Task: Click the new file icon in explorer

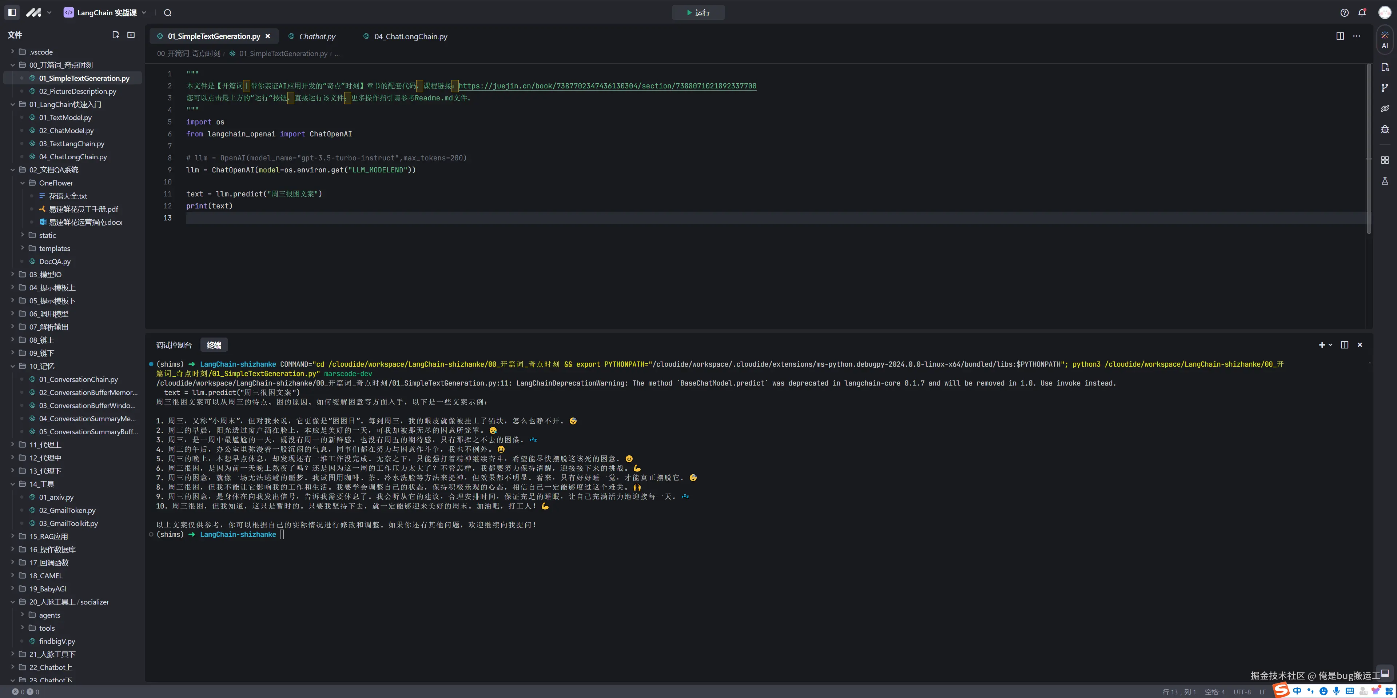Action: tap(116, 35)
